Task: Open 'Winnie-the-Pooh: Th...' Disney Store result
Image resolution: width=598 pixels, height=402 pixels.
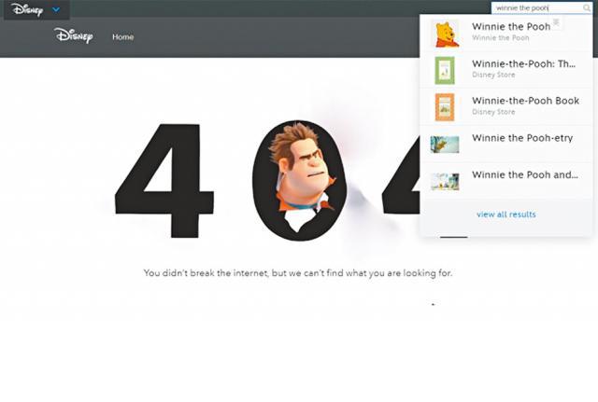Action: pyautogui.click(x=506, y=70)
